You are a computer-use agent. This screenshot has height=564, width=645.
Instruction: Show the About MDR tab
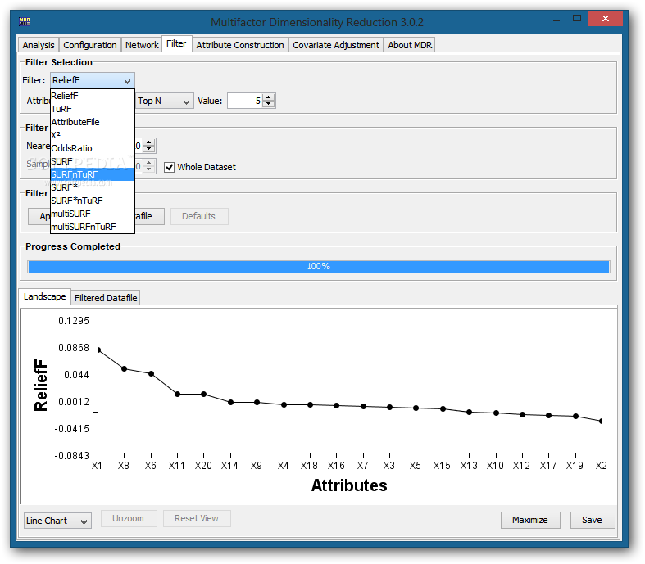pyautogui.click(x=410, y=45)
